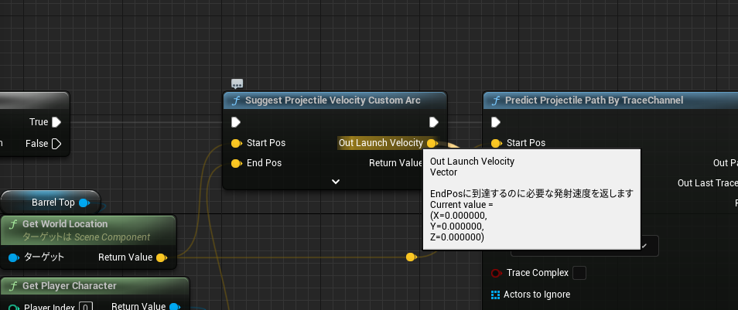This screenshot has height=310, width=738.
Task: Click the Actors to Ignore array pin
Action: [495, 295]
